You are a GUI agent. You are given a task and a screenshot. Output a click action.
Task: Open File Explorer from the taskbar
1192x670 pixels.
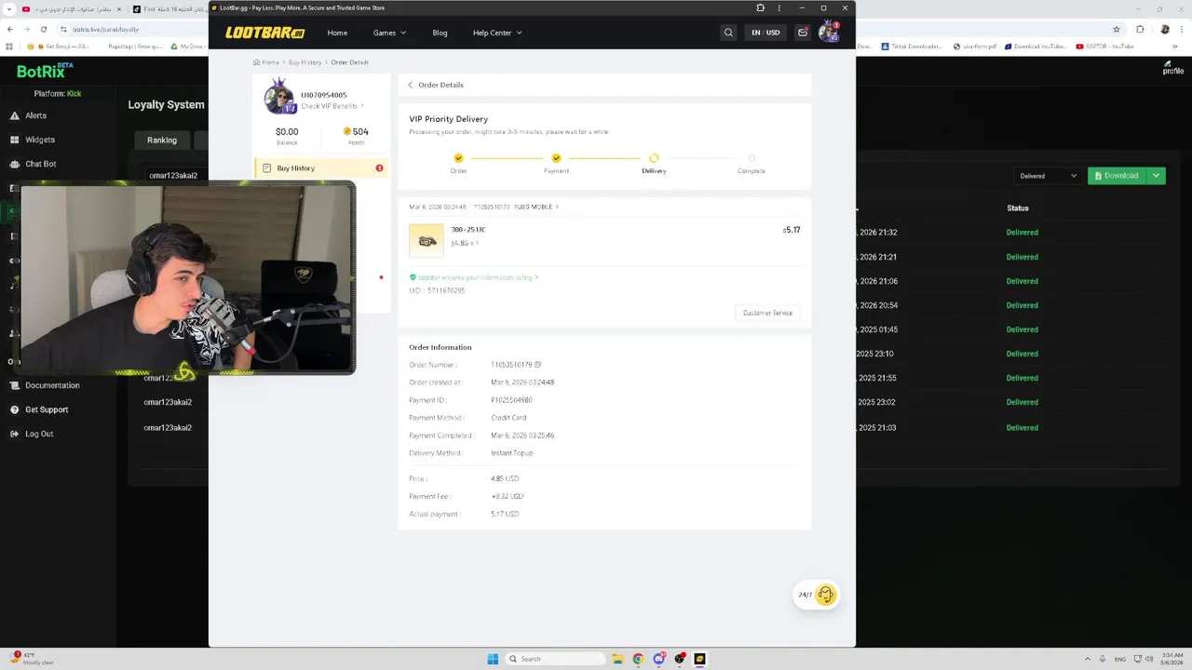(617, 659)
